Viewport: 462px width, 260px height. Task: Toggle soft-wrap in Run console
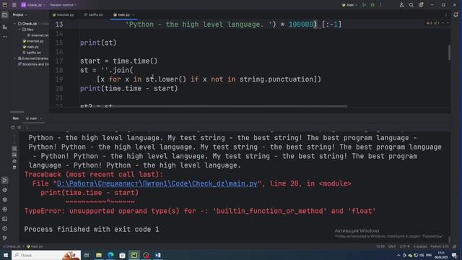pyautogui.click(x=14, y=149)
